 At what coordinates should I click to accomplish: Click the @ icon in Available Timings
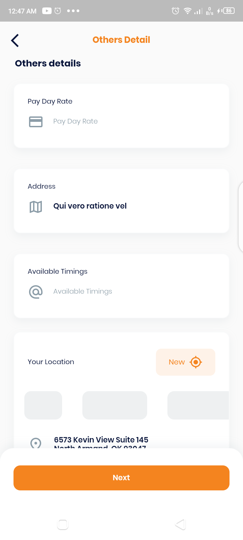tap(36, 292)
